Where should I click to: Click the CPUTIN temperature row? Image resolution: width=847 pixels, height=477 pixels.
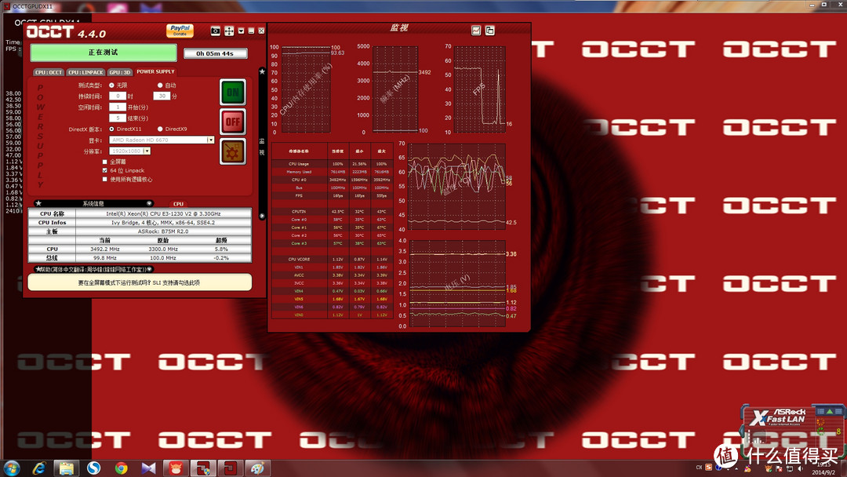(333, 211)
